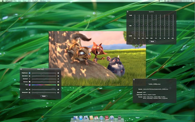
Task: Open the View menu
Action: pos(24,1)
